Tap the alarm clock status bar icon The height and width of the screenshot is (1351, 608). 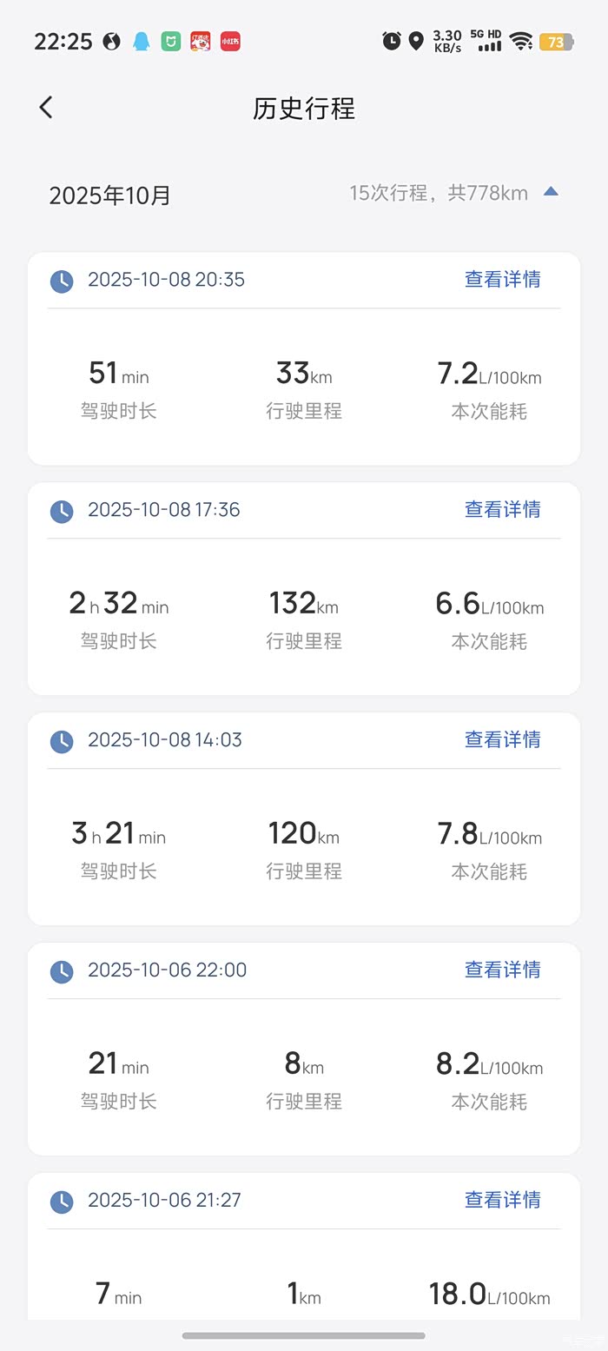[x=392, y=41]
